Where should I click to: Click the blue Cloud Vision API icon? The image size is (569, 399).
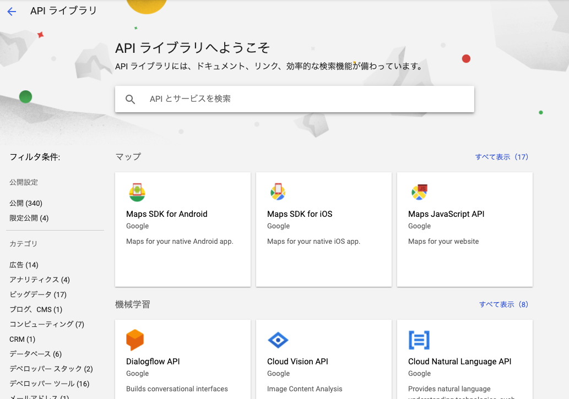click(x=278, y=340)
